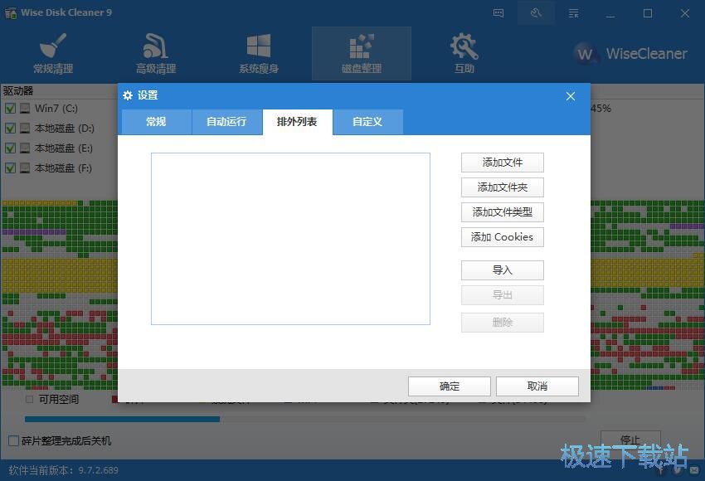The height and width of the screenshot is (481, 705).
Task: Click the WiseCleaner logo
Action: coord(630,54)
